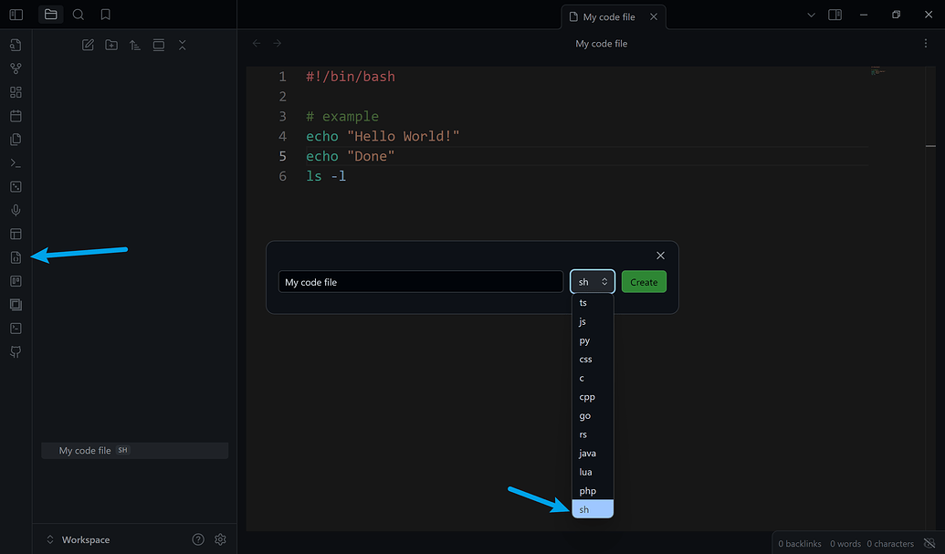The height and width of the screenshot is (554, 945).
Task: Click the bookmark icon in the top bar
Action: coord(104,15)
